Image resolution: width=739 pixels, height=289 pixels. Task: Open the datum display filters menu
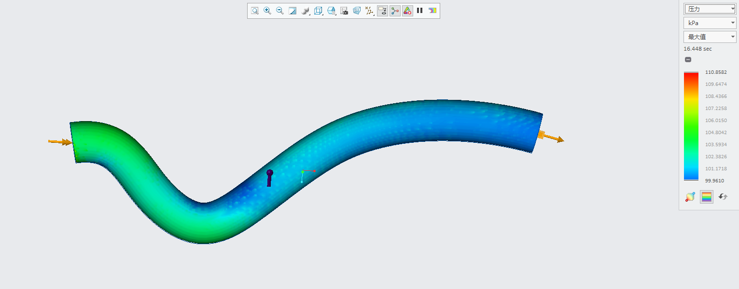pyautogui.click(x=369, y=11)
